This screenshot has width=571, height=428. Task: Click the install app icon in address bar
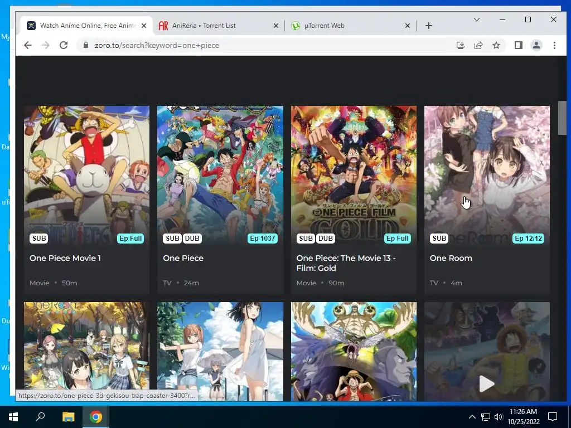460,45
